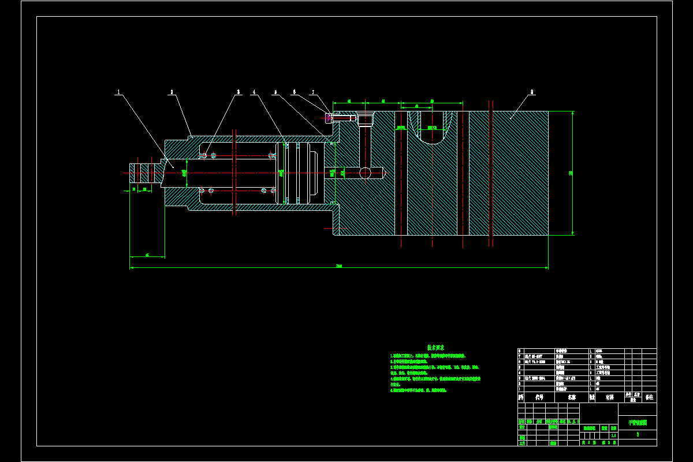Viewport: 693px width, 462px height.
Task: Click the 代号 column header in parts list
Action: (539, 397)
